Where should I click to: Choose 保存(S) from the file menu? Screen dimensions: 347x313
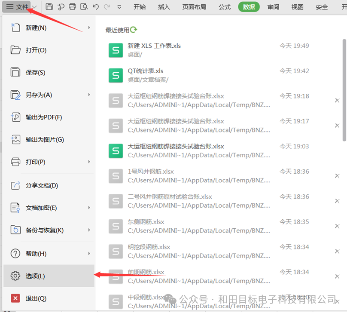49,73
